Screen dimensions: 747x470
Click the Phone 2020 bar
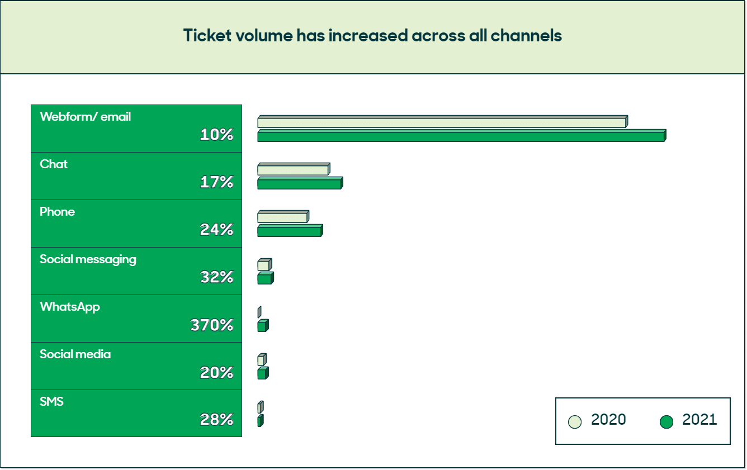[x=282, y=217]
